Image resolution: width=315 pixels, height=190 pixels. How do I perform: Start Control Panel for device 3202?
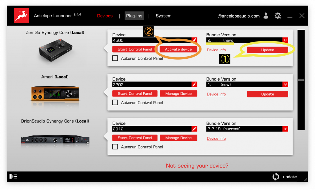coord(135,93)
